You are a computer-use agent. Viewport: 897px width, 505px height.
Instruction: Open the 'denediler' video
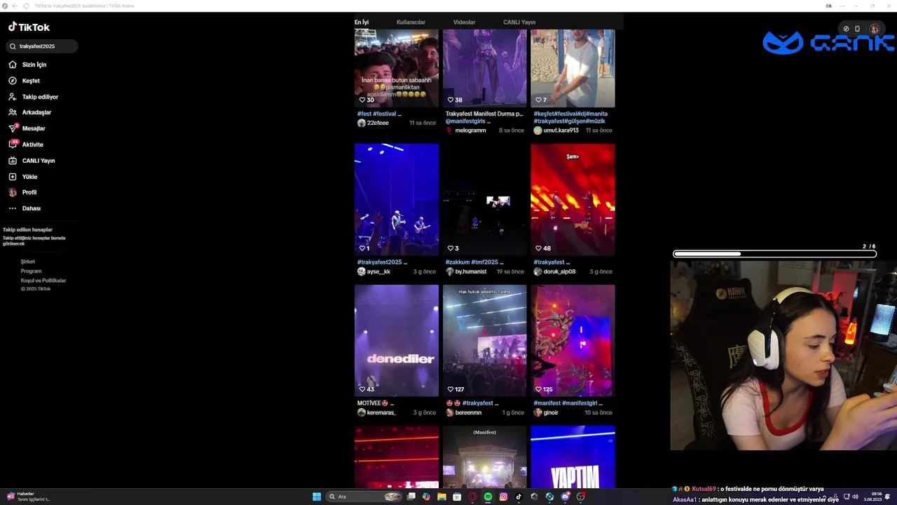[x=397, y=341]
